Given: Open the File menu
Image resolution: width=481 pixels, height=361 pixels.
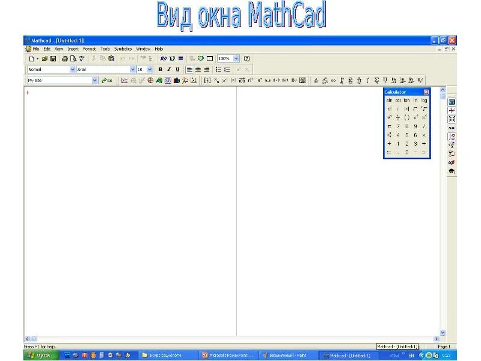Looking at the screenshot, I should pos(36,49).
